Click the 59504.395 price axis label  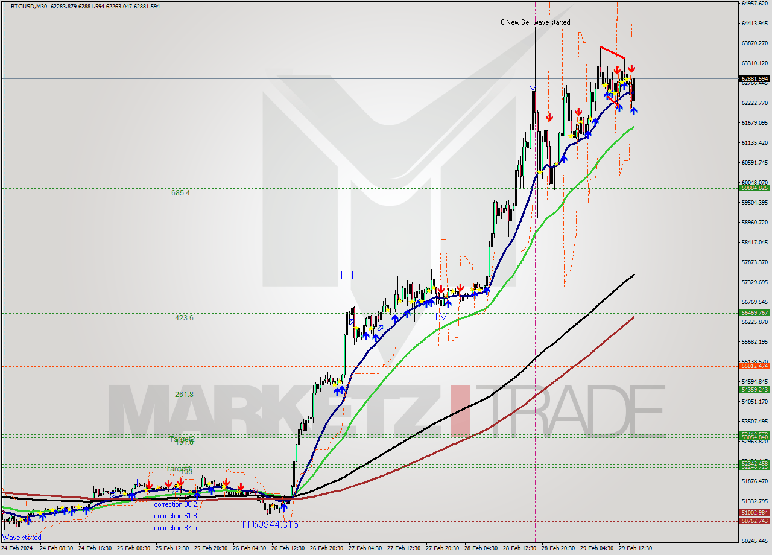755,203
